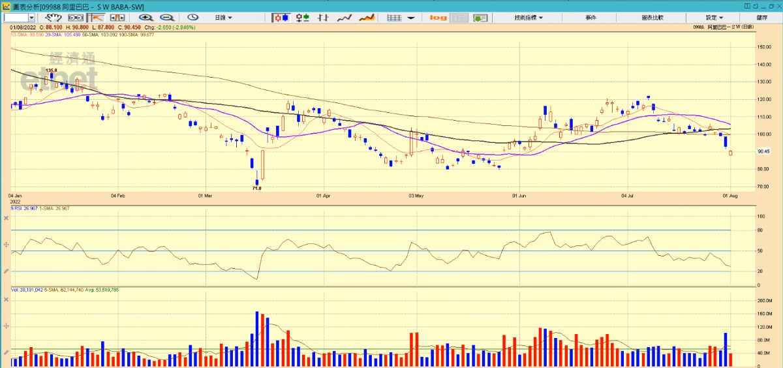This screenshot has height=368, width=783.
Task: Click the 135.0 high price label
Action: click(x=51, y=70)
